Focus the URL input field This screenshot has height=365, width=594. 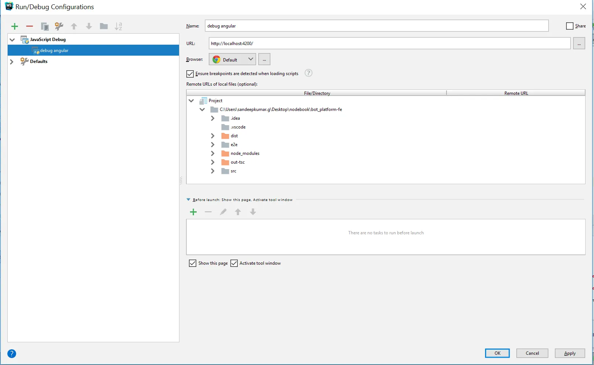[390, 43]
